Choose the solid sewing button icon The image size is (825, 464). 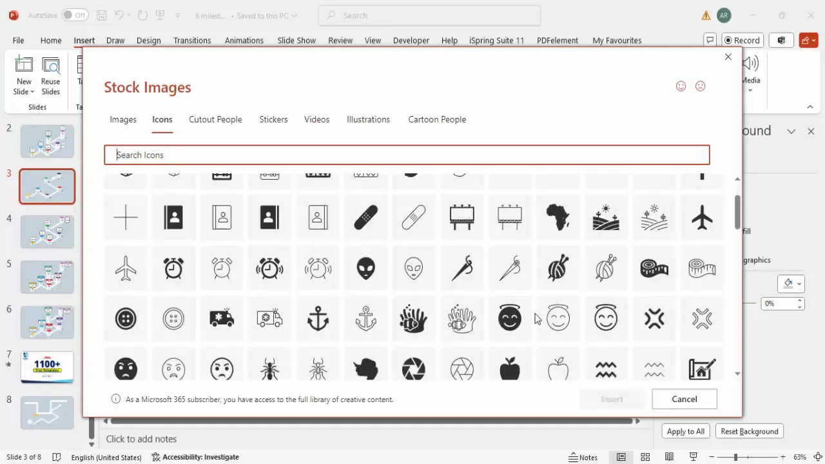coord(126,318)
